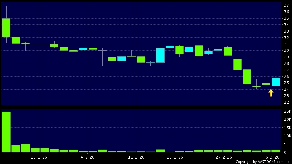Click the first tall green candlestick
Viewport: 292px width, 164px height.
pyautogui.click(x=6, y=27)
